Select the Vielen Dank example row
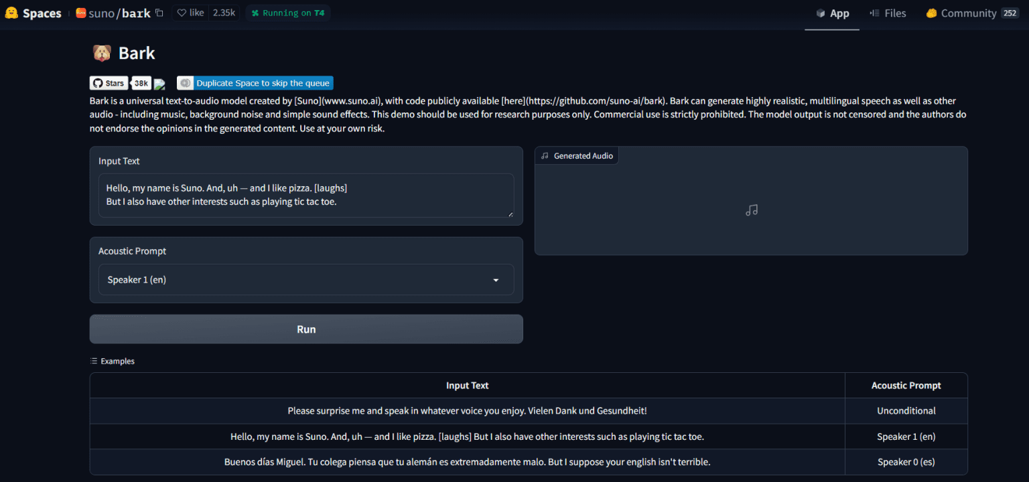Image resolution: width=1029 pixels, height=482 pixels. click(467, 411)
